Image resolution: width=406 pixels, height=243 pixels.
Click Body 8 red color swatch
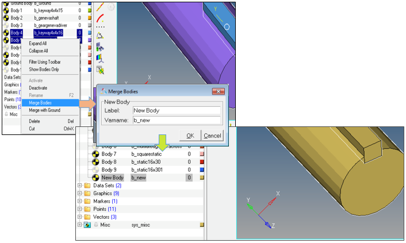click(x=202, y=162)
